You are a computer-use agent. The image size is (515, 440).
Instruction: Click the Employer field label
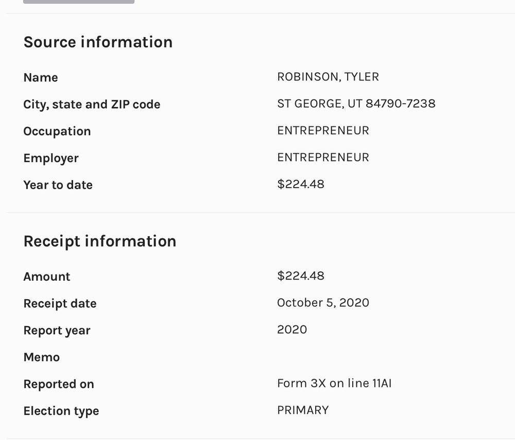(x=50, y=158)
